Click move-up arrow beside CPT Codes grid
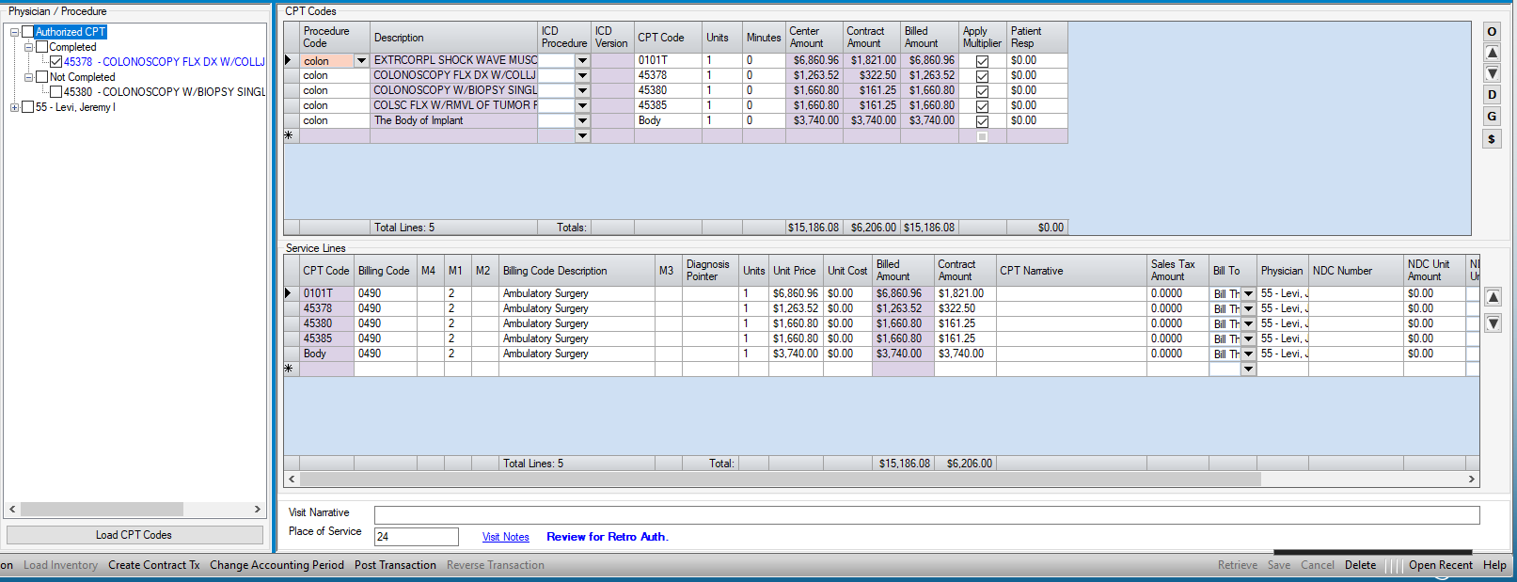The height and width of the screenshot is (582, 1517). (x=1492, y=53)
